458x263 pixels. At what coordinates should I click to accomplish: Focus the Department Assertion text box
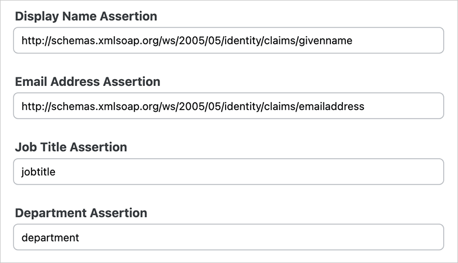click(x=229, y=237)
